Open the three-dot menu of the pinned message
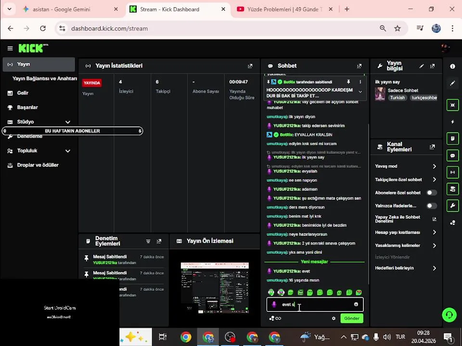This screenshot has height=346, width=462. coord(360,82)
